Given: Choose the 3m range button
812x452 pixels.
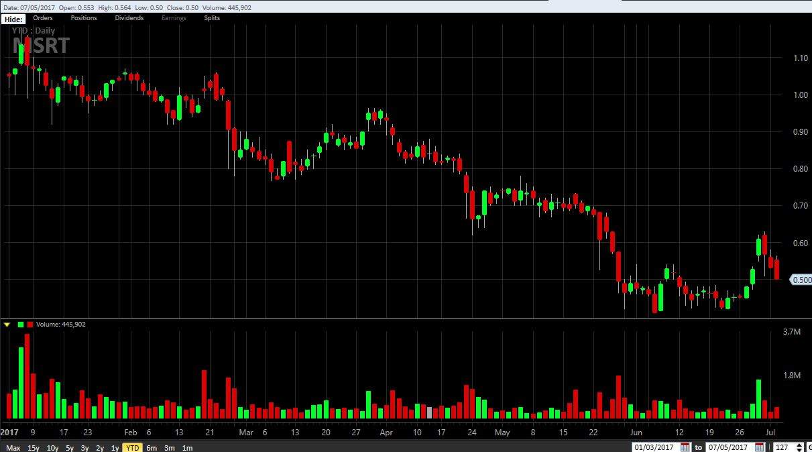Looking at the screenshot, I should point(170,447).
